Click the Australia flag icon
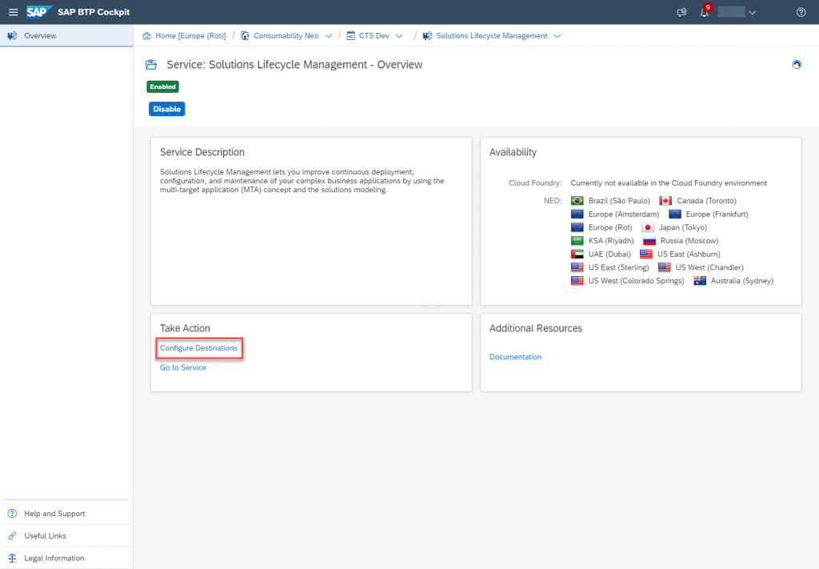 (x=700, y=281)
